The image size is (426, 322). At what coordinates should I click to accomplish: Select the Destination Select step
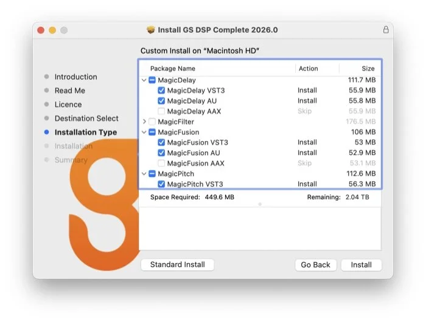click(x=86, y=118)
